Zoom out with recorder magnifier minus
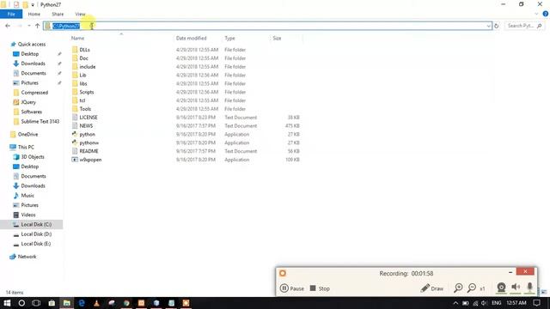Screen dimensions: 550x309 tap(472, 288)
